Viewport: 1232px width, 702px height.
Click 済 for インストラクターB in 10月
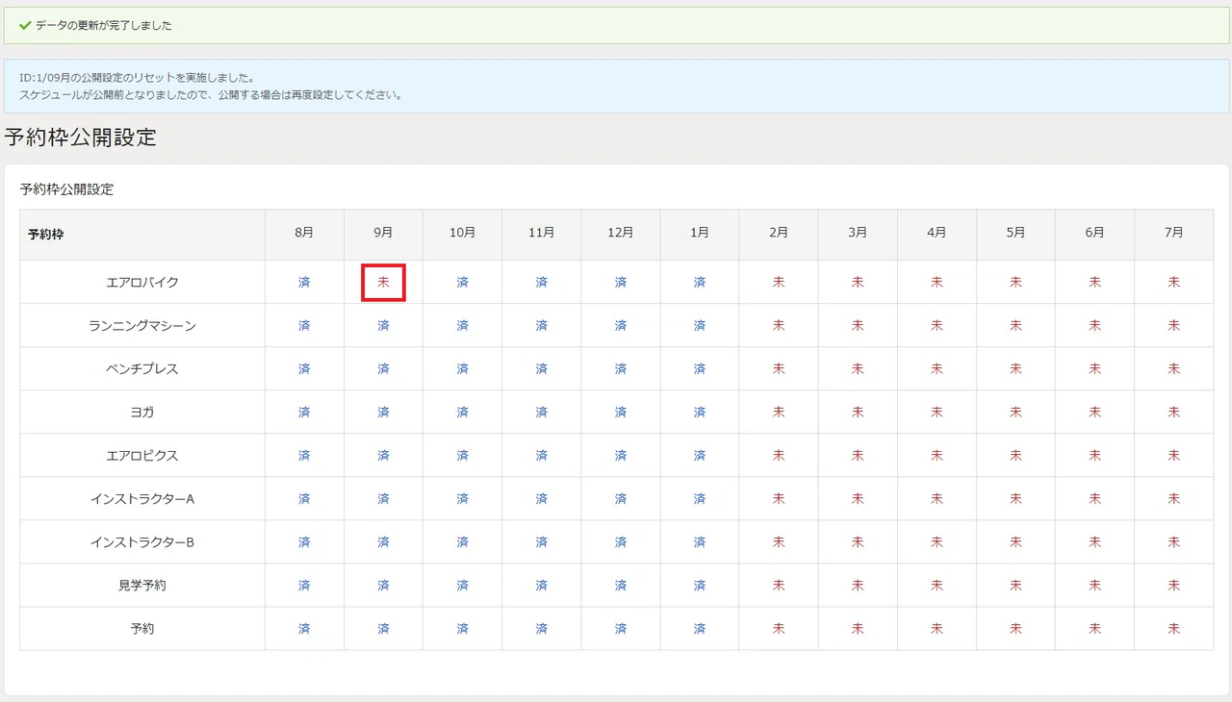[x=462, y=542]
